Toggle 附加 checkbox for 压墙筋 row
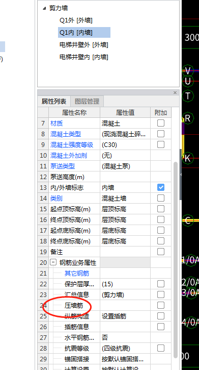Image resolution: width=199 pixels, height=370 pixels. tap(161, 305)
